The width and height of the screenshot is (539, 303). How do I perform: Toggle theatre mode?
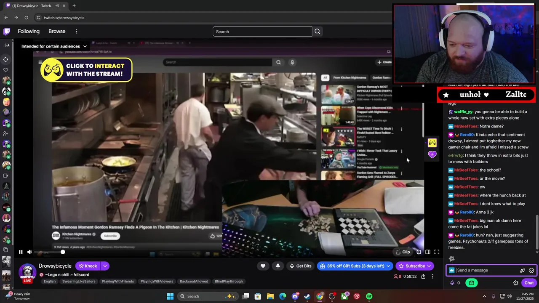(428, 252)
